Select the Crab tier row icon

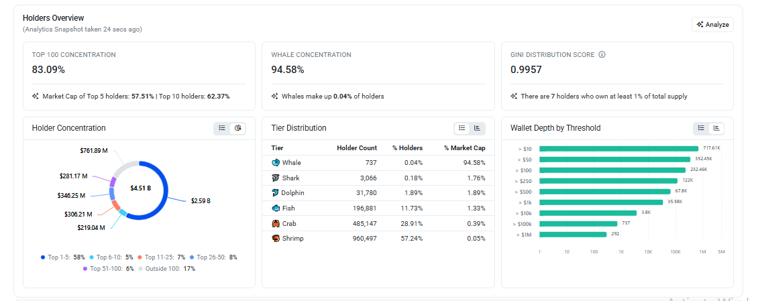(x=276, y=223)
